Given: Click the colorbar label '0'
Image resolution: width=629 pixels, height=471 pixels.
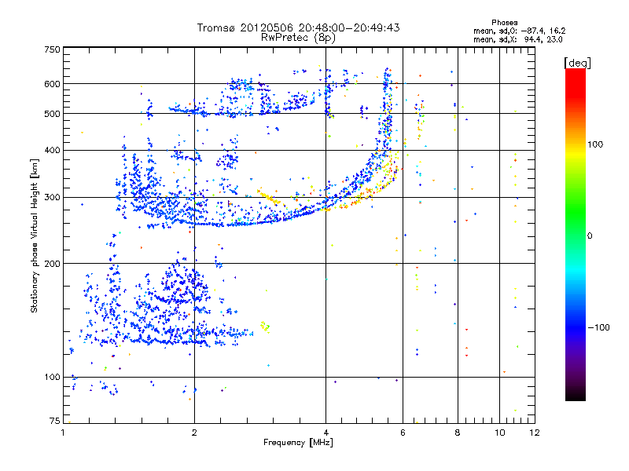Looking at the screenshot, I should point(590,235).
